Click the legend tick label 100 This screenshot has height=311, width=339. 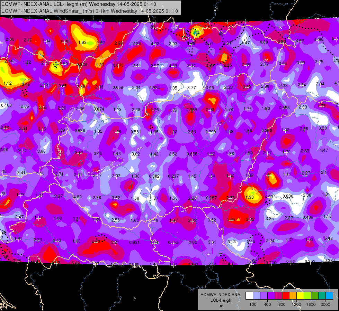coord(253,304)
